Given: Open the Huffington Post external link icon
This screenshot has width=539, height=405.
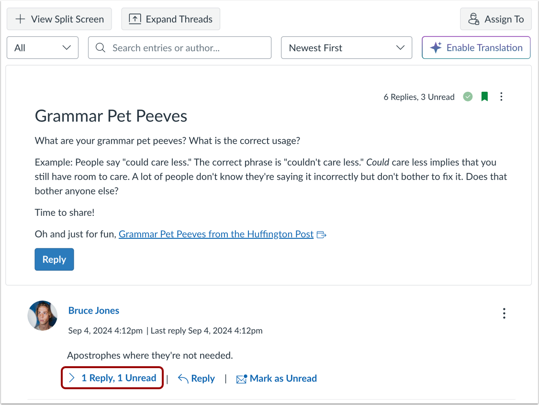Looking at the screenshot, I should (321, 234).
